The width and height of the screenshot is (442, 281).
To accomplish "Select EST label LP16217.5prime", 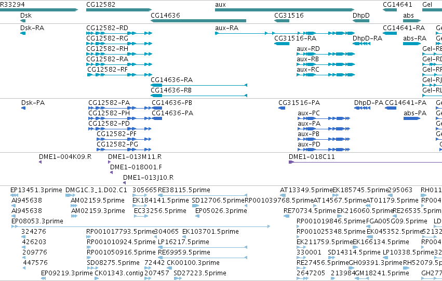I will pyautogui.click(x=183, y=242).
